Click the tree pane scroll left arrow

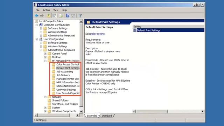tap(36, 115)
